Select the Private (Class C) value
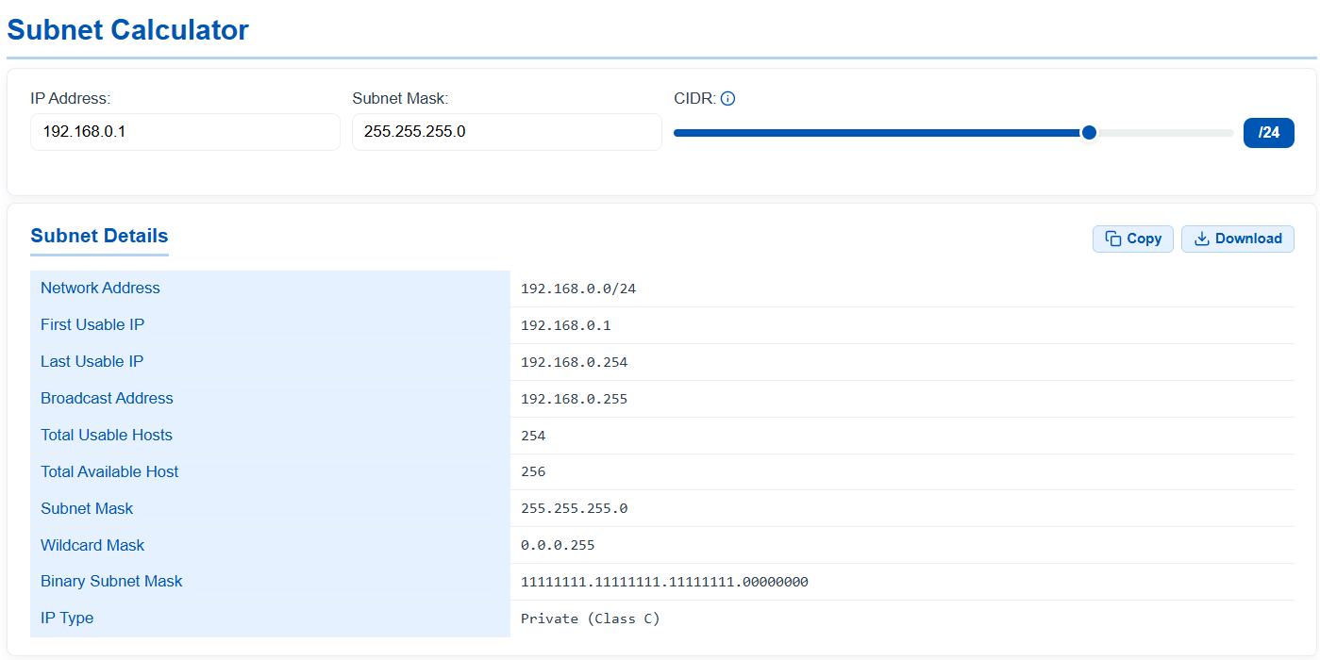Screen dimensions: 1320x660 coord(591,619)
